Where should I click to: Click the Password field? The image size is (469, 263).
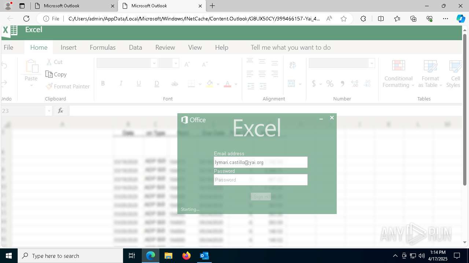point(261,180)
